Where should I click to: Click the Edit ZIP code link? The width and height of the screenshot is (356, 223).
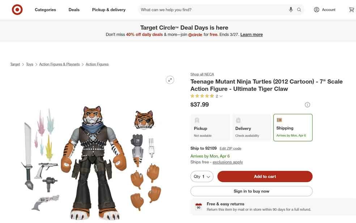(x=230, y=148)
